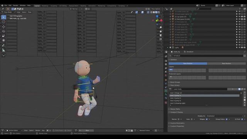Select pose 'men 2 (jump 1)' in list
The image size is (247, 139).
click(x=204, y=96)
